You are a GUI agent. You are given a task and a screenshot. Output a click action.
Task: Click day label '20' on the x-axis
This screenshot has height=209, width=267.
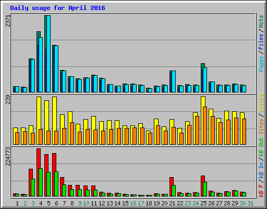tap(164, 203)
